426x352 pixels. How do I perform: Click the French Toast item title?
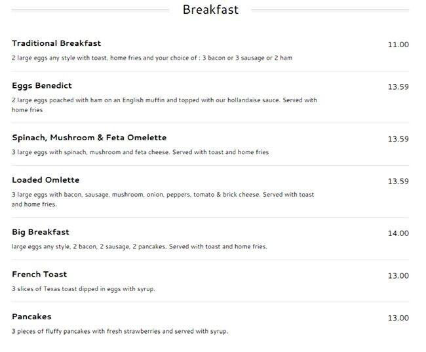pos(39,275)
